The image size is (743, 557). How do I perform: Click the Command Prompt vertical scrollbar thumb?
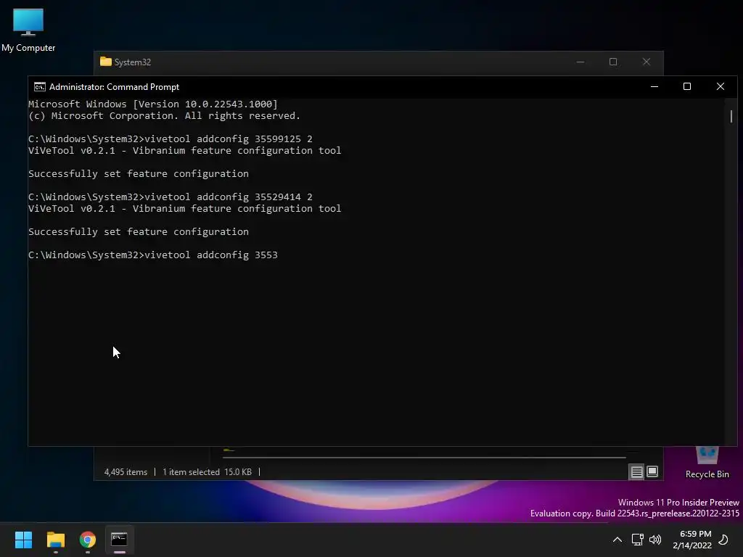731,116
